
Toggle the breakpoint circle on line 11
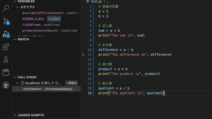coord(83,55)
